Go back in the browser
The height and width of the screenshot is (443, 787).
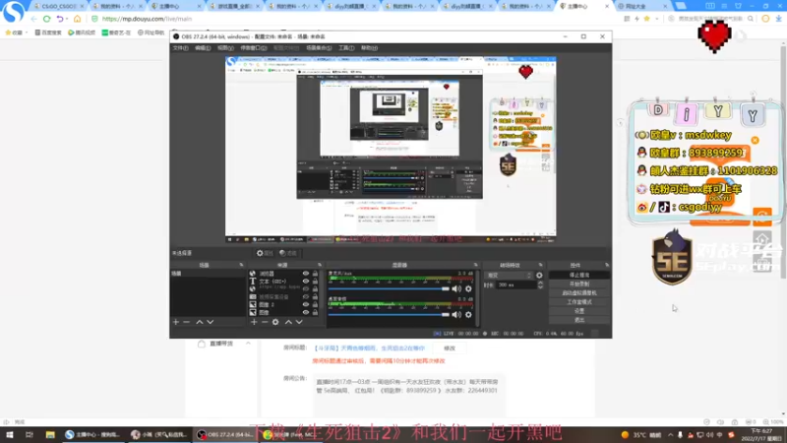point(33,19)
